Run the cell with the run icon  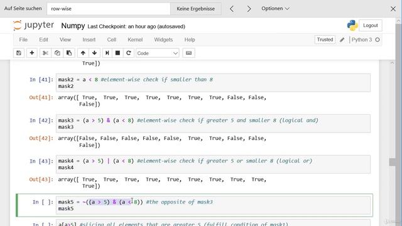click(107, 53)
